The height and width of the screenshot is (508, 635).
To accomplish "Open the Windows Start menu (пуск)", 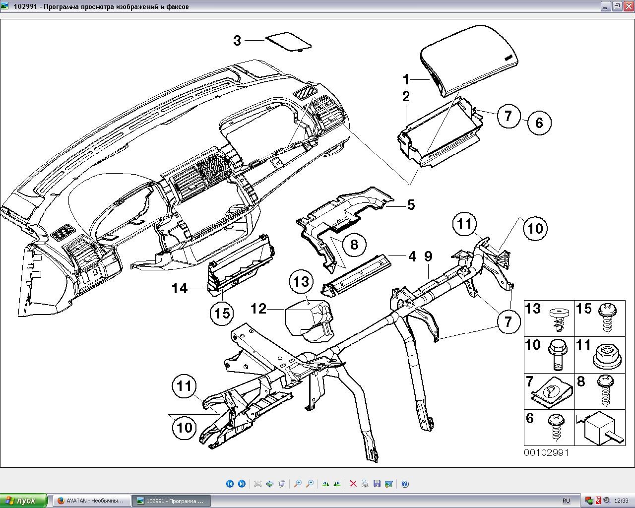I will [x=24, y=501].
